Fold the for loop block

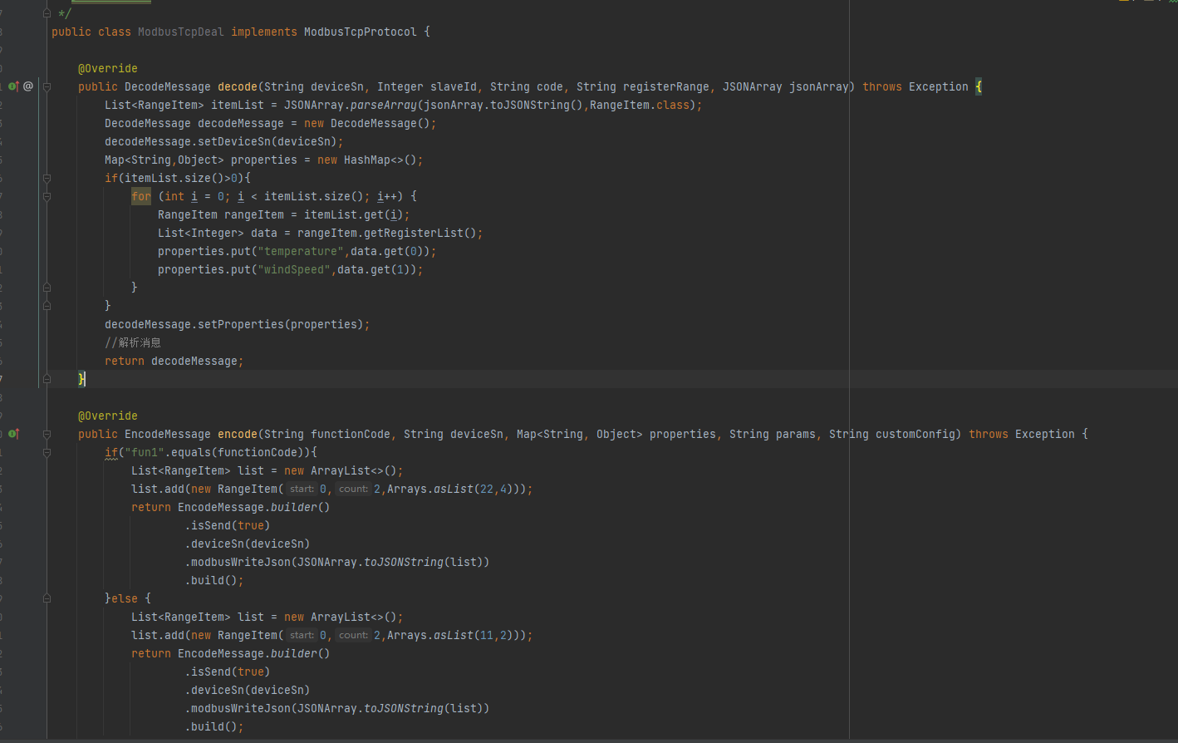[x=47, y=197]
